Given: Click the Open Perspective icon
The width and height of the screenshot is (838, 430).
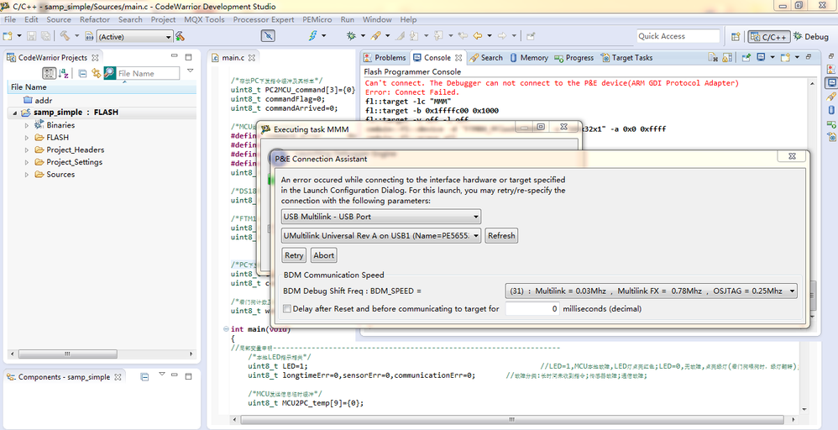Looking at the screenshot, I should tap(736, 36).
